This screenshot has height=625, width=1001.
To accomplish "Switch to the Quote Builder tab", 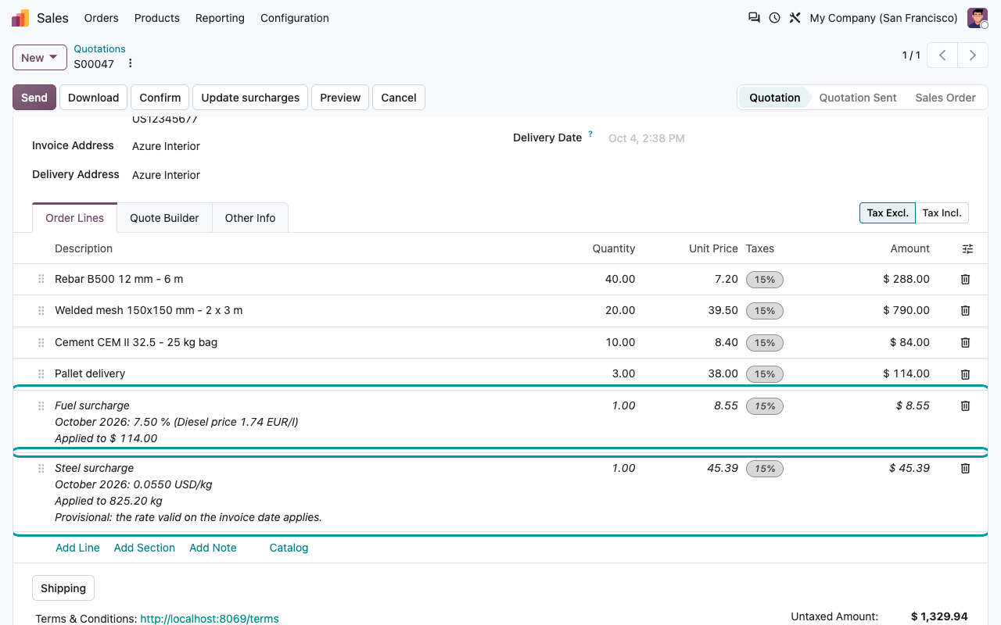I will pyautogui.click(x=164, y=218).
